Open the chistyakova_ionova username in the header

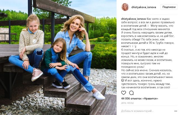click(x=143, y=7)
